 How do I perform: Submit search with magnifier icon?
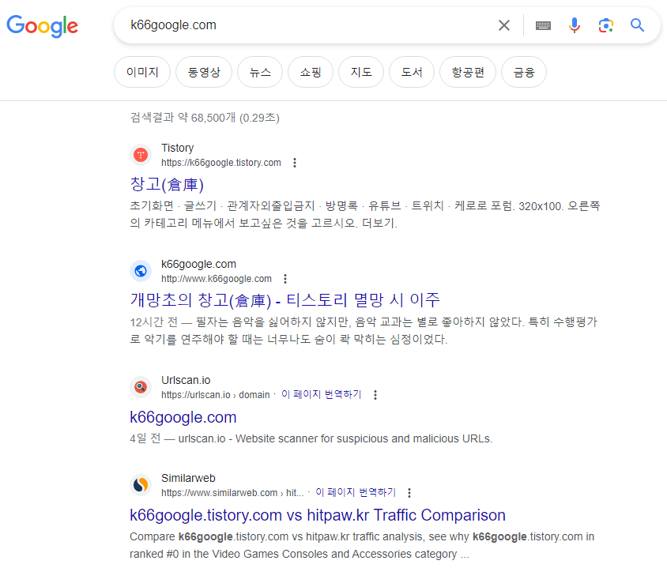pos(637,25)
